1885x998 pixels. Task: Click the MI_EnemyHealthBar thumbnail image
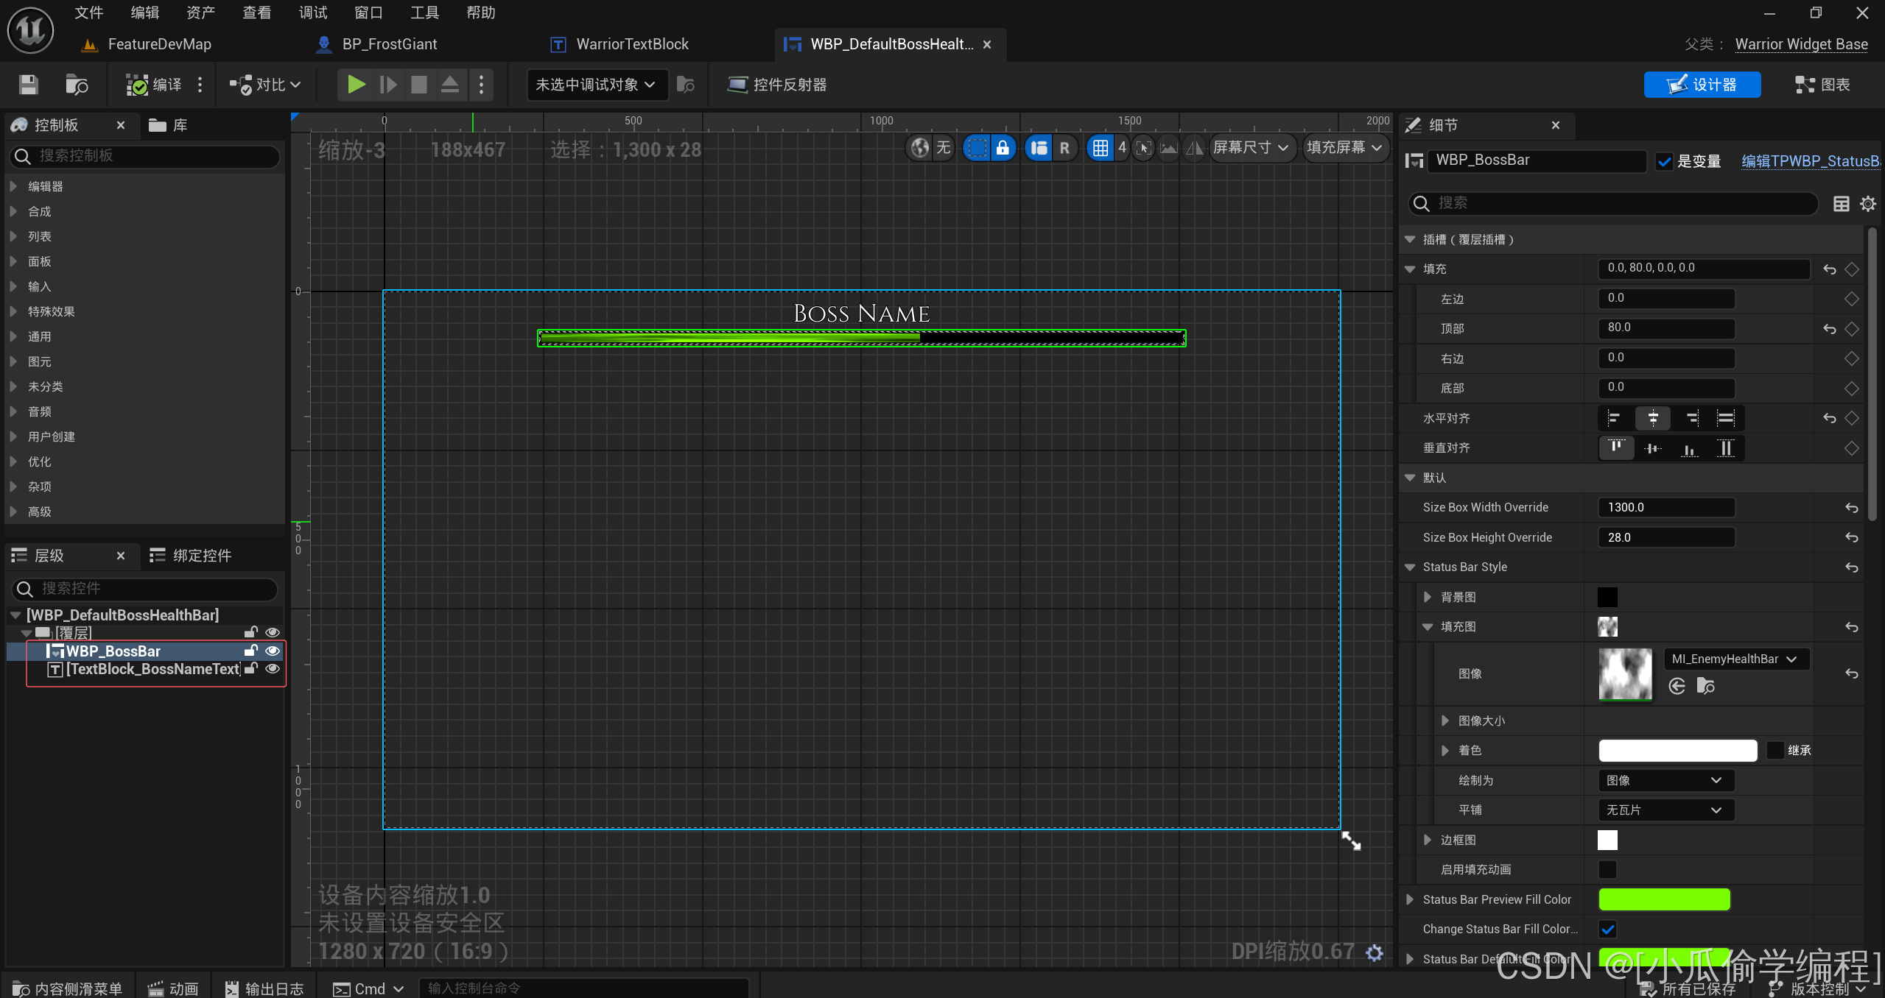(x=1624, y=673)
